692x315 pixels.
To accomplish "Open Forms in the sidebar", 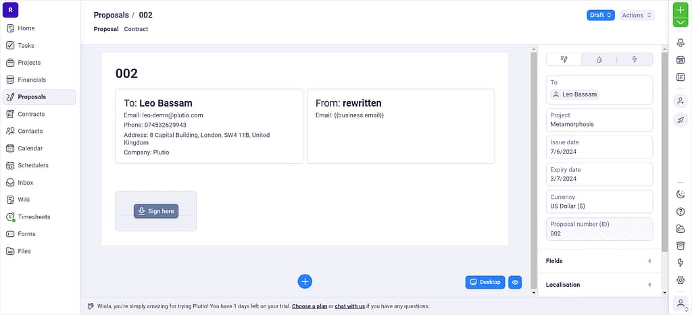I will point(39,234).
